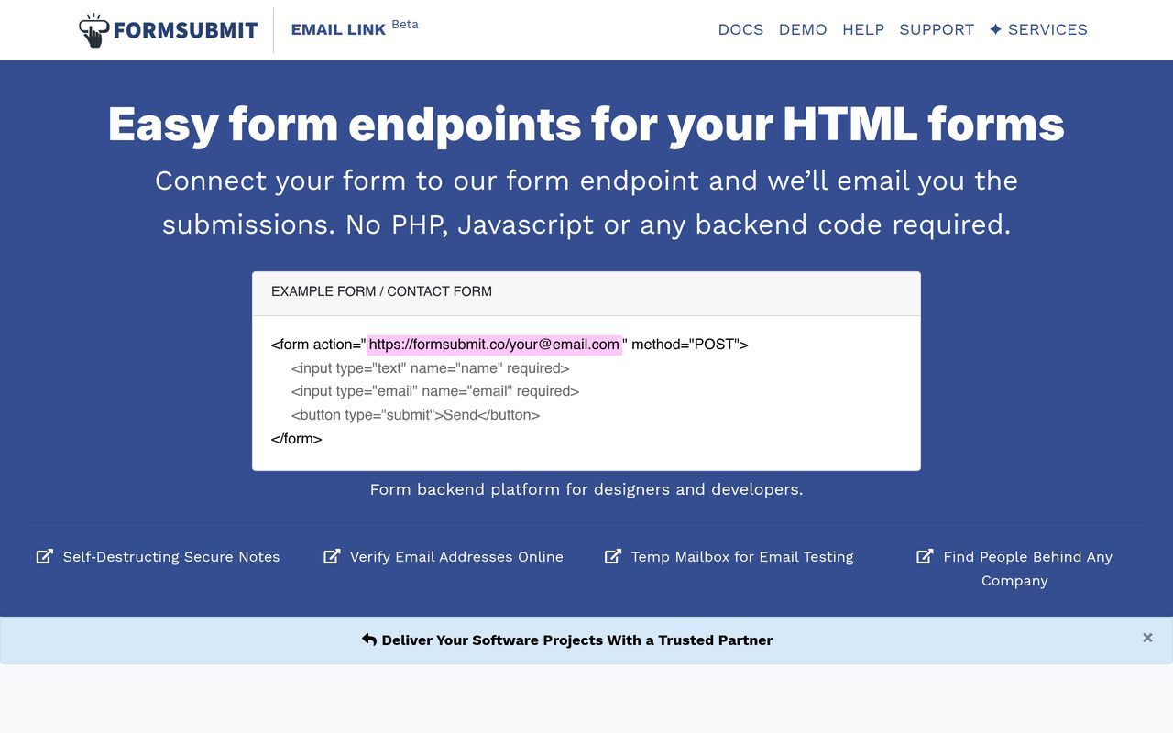This screenshot has height=733, width=1173.
Task: Click the sparkle icon beside SERVICES
Action: pyautogui.click(x=996, y=29)
